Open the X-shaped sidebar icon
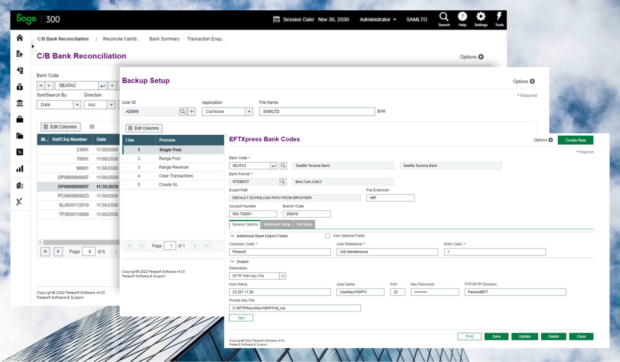 coord(19,202)
